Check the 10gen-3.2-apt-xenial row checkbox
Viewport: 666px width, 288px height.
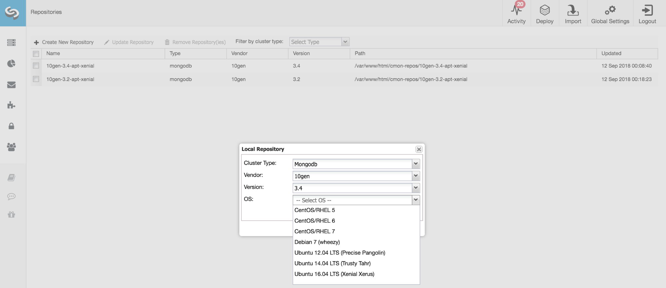click(x=36, y=79)
